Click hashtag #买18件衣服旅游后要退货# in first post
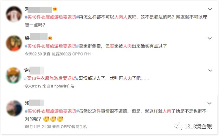Screen dimensions: 219x136 click(x=52, y=17)
